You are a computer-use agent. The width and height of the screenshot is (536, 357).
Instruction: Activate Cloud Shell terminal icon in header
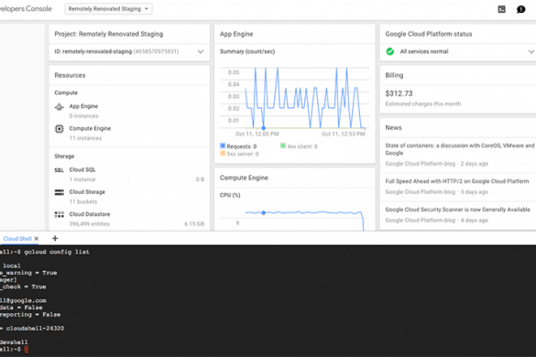[501, 9]
